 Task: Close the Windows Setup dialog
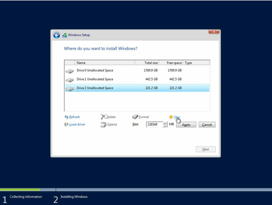pos(214,31)
